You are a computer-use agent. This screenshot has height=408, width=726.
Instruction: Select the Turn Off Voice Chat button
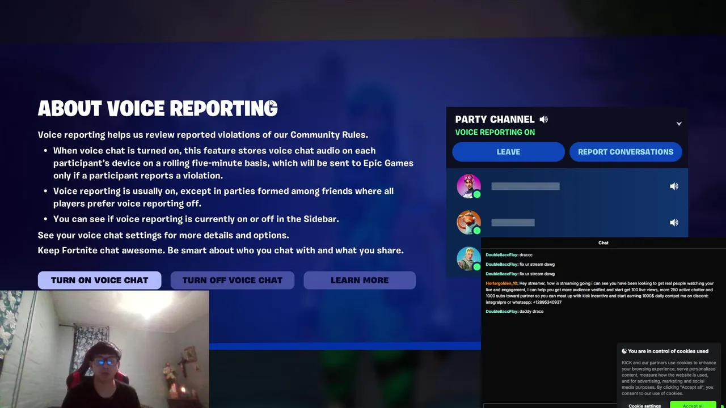(232, 280)
